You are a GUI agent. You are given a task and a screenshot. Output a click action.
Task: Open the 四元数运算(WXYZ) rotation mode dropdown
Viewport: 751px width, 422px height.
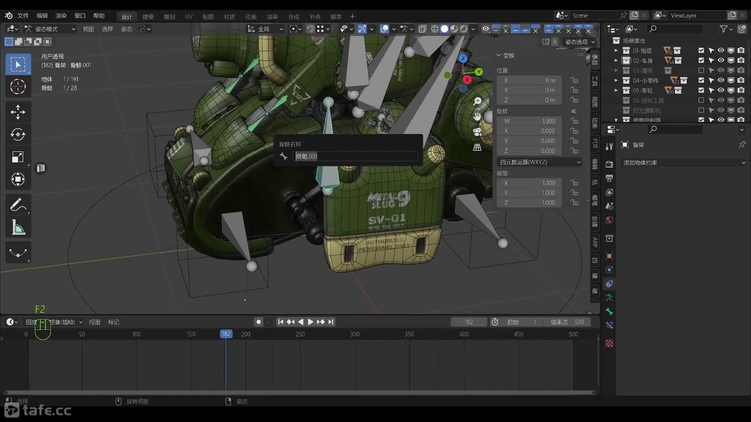[540, 162]
